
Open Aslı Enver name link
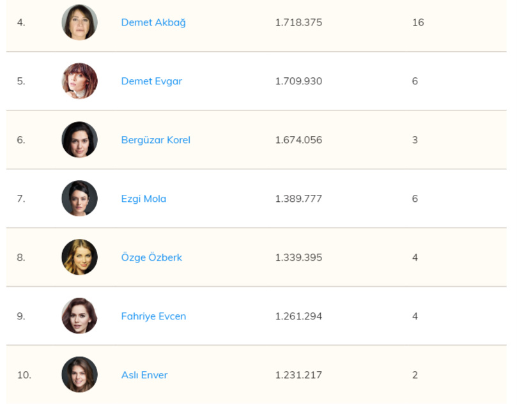(x=144, y=375)
